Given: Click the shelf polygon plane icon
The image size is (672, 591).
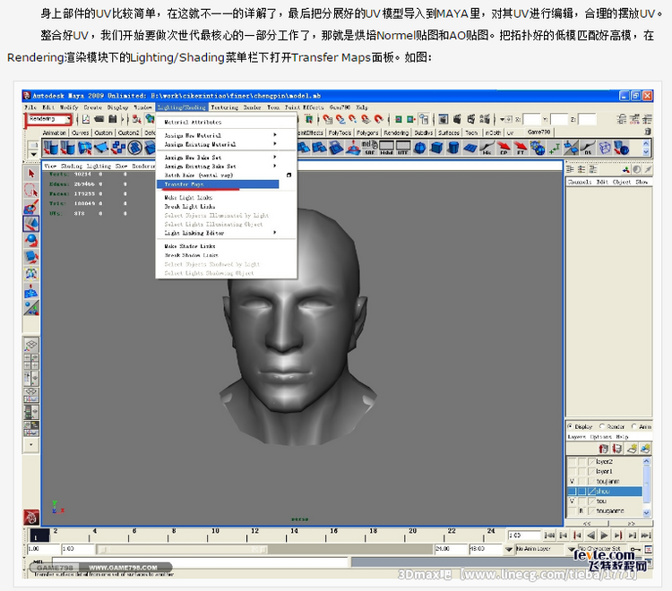Looking at the screenshot, I should click(x=470, y=148).
